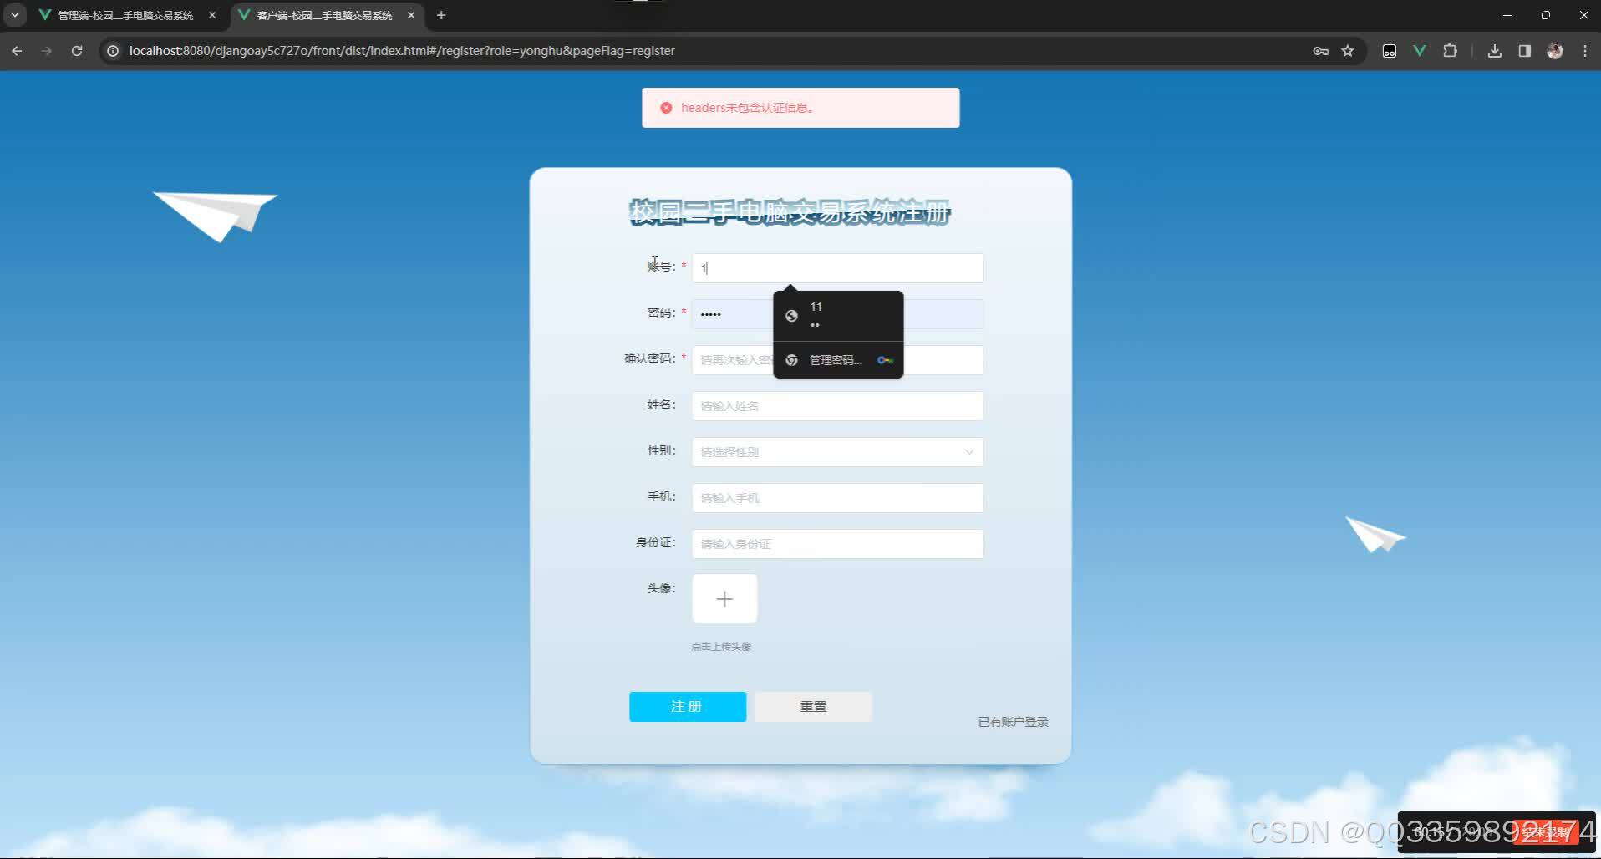Viewport: 1601px width, 859px height.
Task: Go back to the previous page
Action: click(x=17, y=51)
